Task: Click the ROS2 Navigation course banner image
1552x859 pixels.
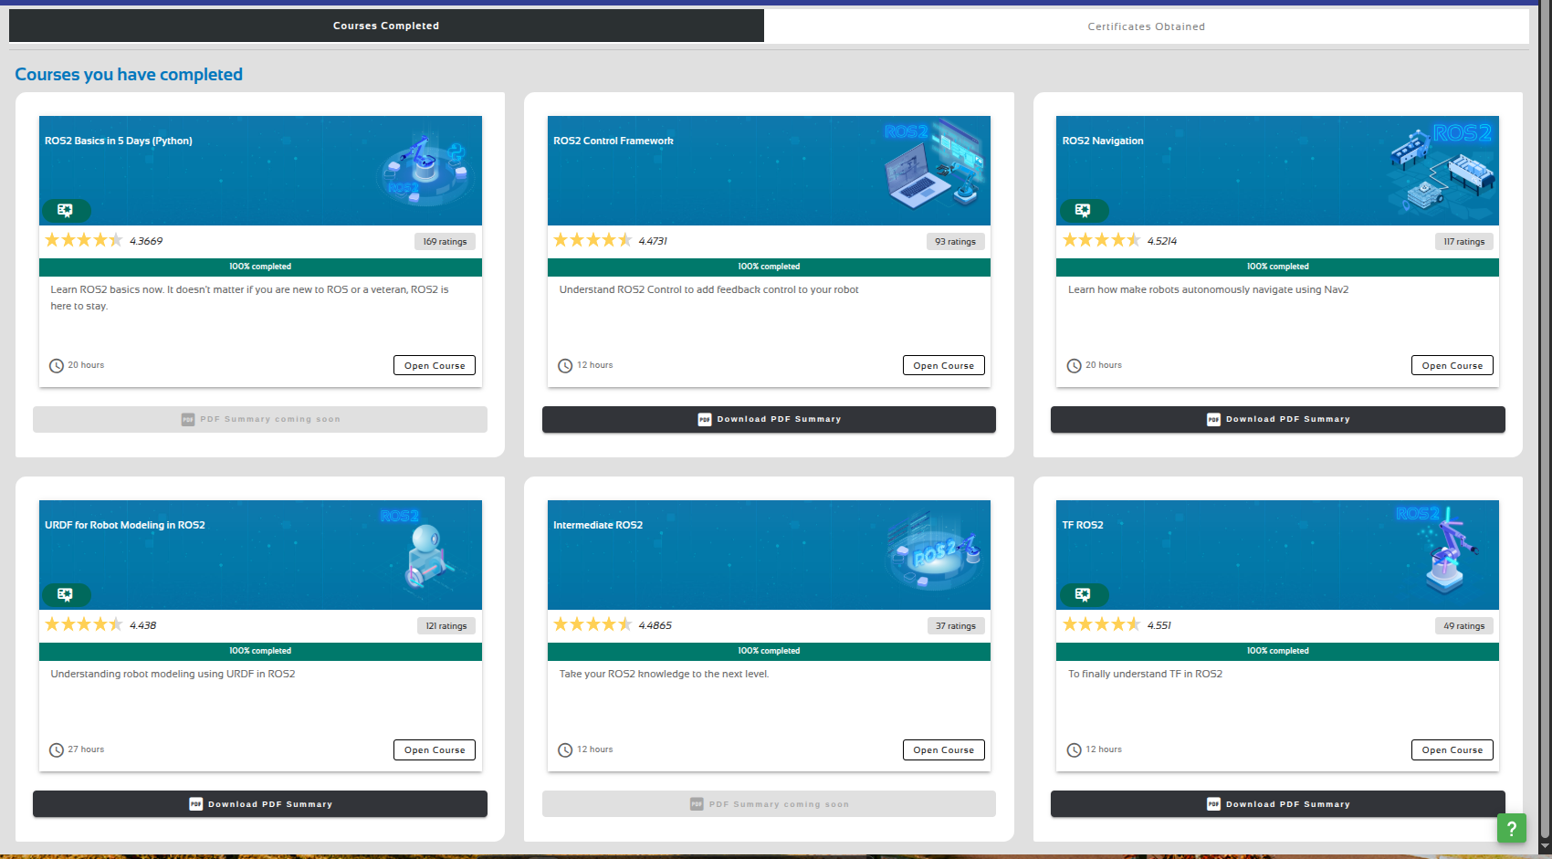Action: click(1277, 171)
